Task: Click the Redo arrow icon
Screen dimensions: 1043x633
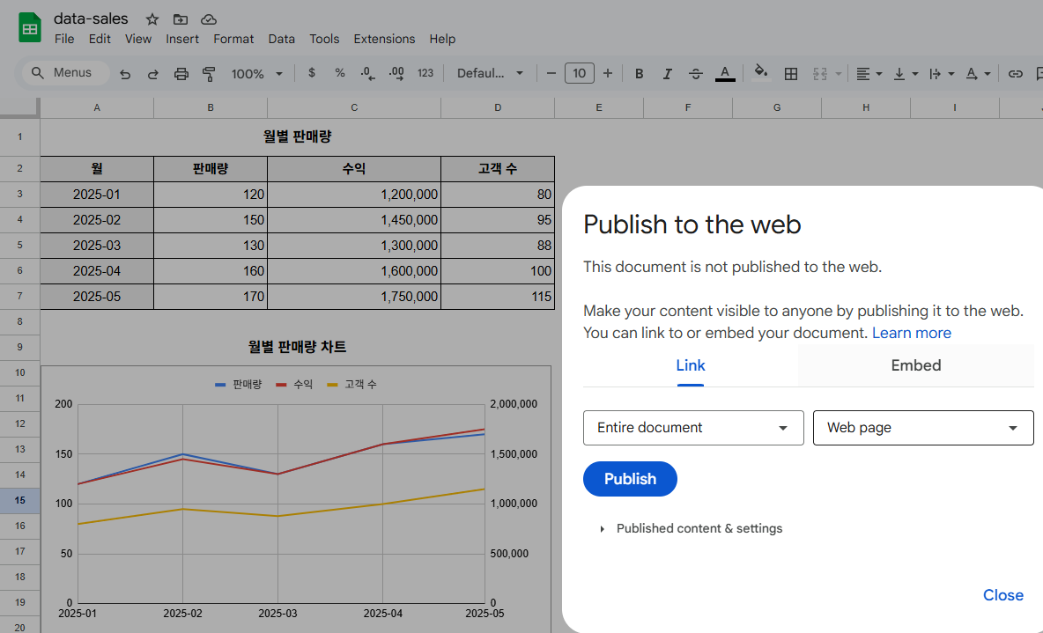Action: click(x=153, y=74)
